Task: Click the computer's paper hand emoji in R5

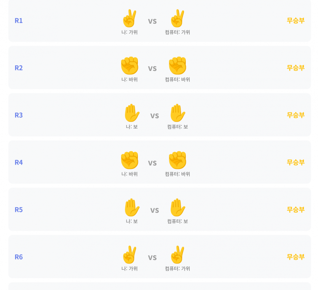Action: [177, 207]
